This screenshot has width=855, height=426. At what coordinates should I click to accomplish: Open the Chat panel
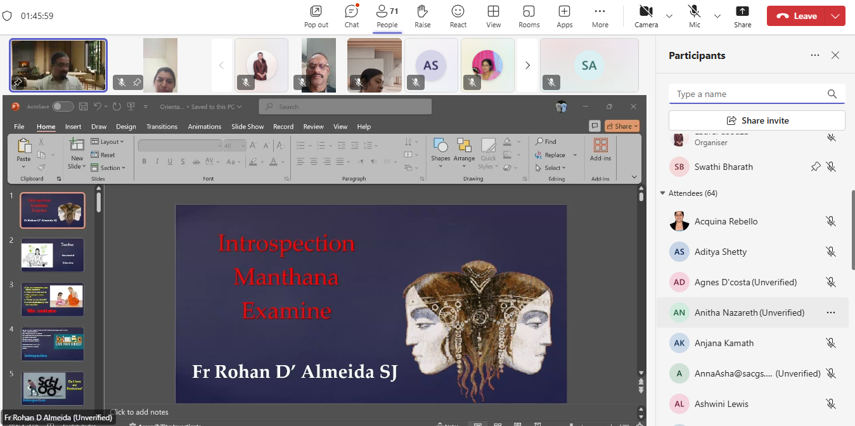352,16
